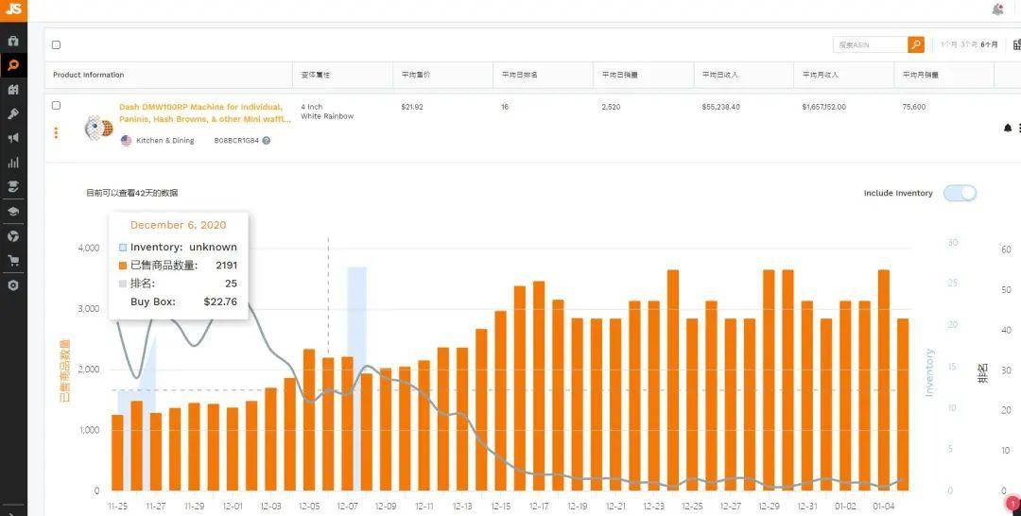The image size is (1021, 516).
Task: Click the orange sales bar for 12-17
Action: click(539, 386)
